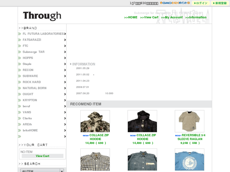
Task: Click the green login button
Action: [201, 3]
